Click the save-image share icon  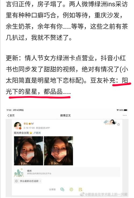(81, 189)
